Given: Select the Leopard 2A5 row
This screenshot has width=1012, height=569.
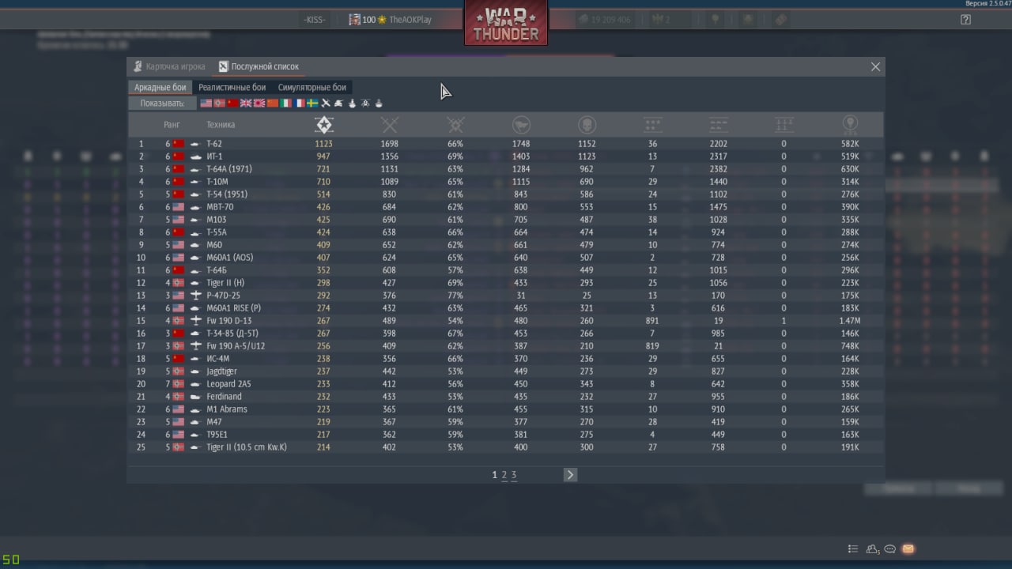Looking at the screenshot, I should (x=506, y=384).
